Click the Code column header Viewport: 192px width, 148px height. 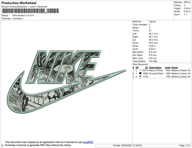pyautogui.click(x=168, y=68)
